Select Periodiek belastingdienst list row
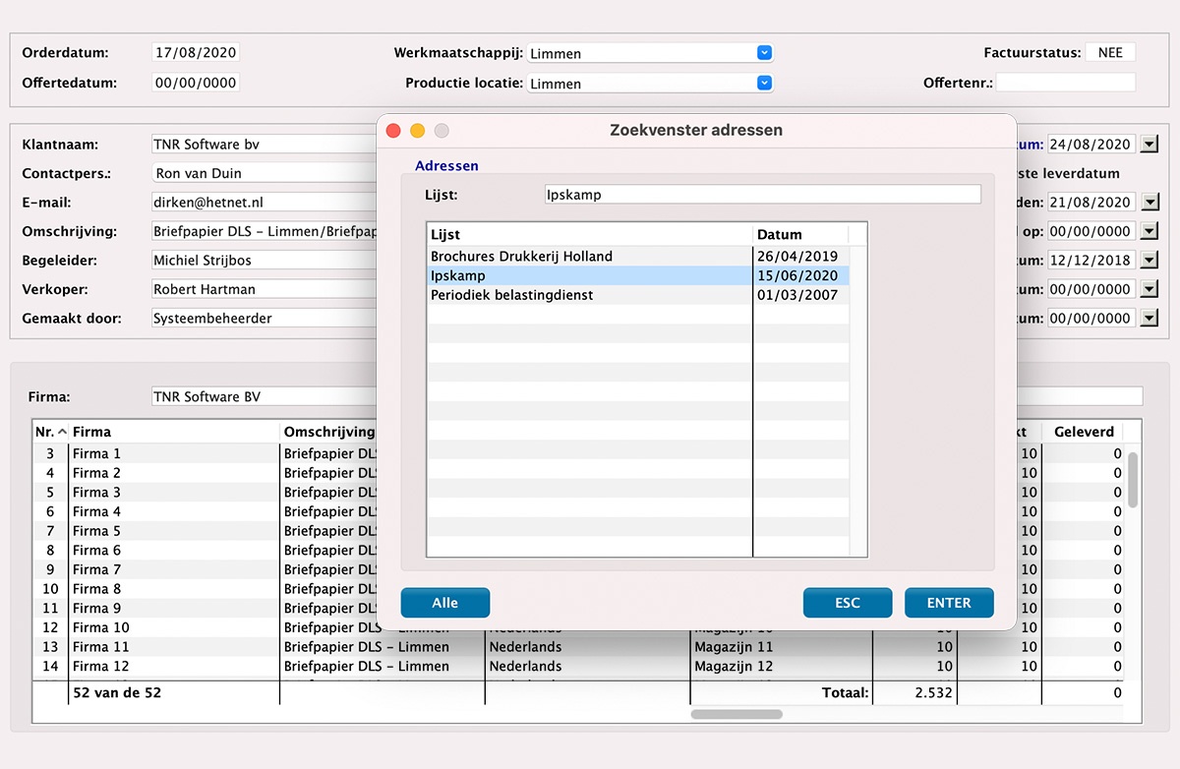This screenshot has width=1180, height=769. (x=638, y=295)
